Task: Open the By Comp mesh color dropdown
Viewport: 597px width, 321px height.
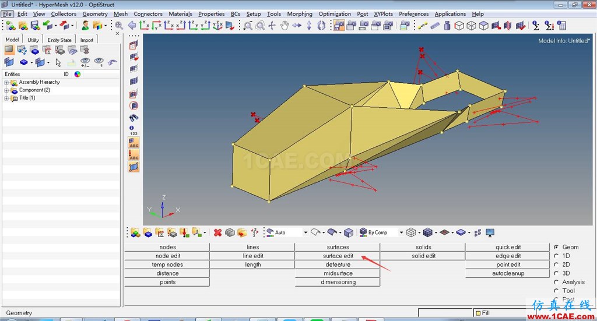Action: (401, 232)
